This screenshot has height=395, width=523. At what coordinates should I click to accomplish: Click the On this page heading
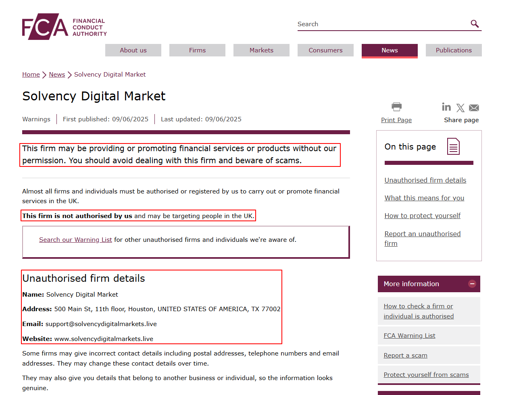point(410,147)
